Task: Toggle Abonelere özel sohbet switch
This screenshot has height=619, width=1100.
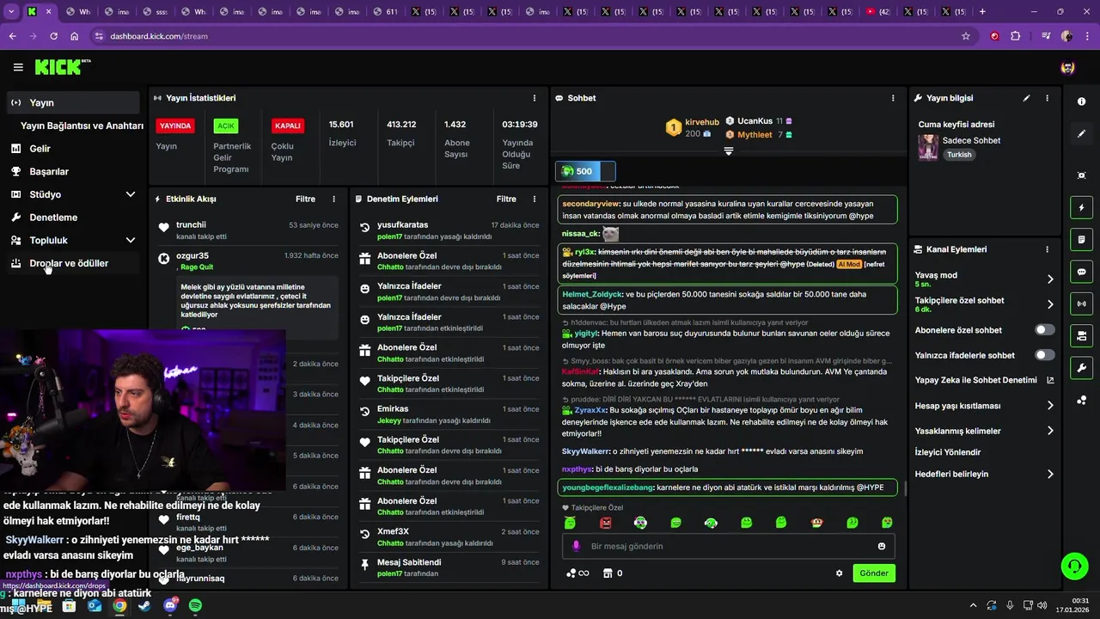Action: coord(1045,330)
